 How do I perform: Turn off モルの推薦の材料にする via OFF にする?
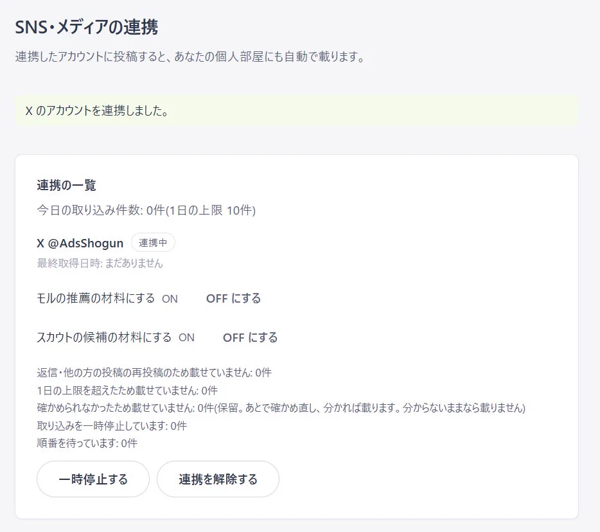pyautogui.click(x=233, y=298)
